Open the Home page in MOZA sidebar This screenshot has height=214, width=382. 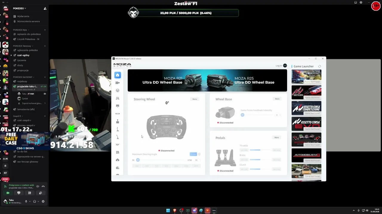pos(118,75)
